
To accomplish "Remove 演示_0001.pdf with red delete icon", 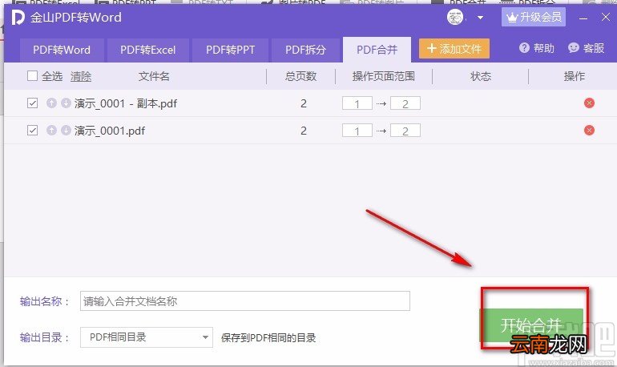I will pos(589,130).
